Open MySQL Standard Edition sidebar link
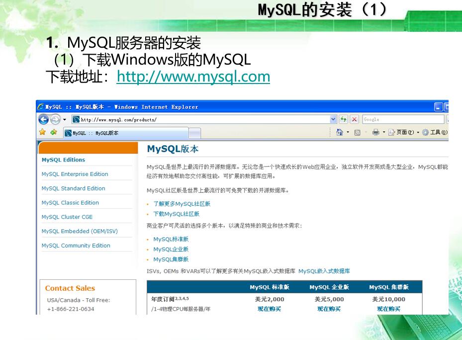The image size is (462, 340). [74, 188]
